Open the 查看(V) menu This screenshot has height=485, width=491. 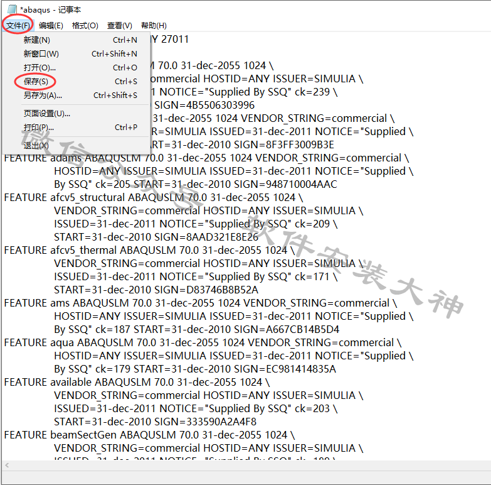(120, 25)
